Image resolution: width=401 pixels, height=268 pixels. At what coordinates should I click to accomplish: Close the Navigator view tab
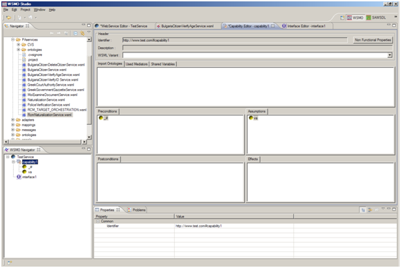[x=28, y=26]
